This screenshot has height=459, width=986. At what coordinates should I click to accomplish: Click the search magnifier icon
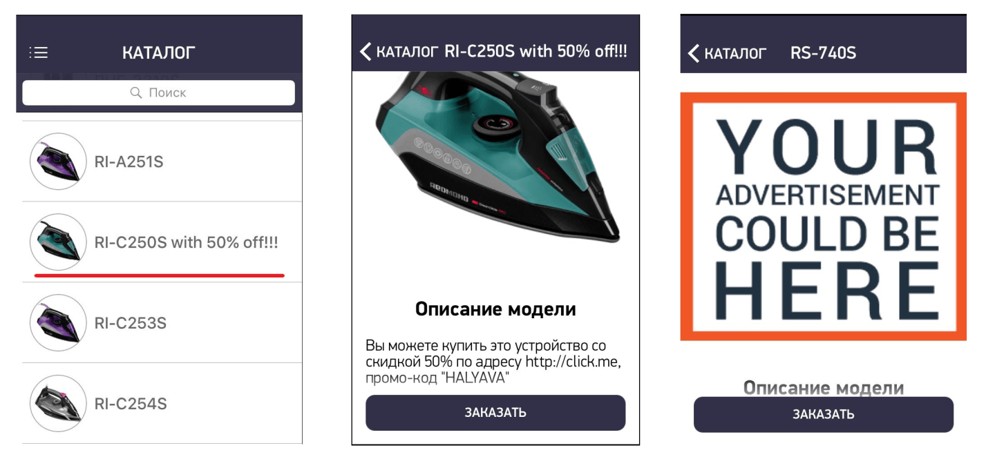136,92
